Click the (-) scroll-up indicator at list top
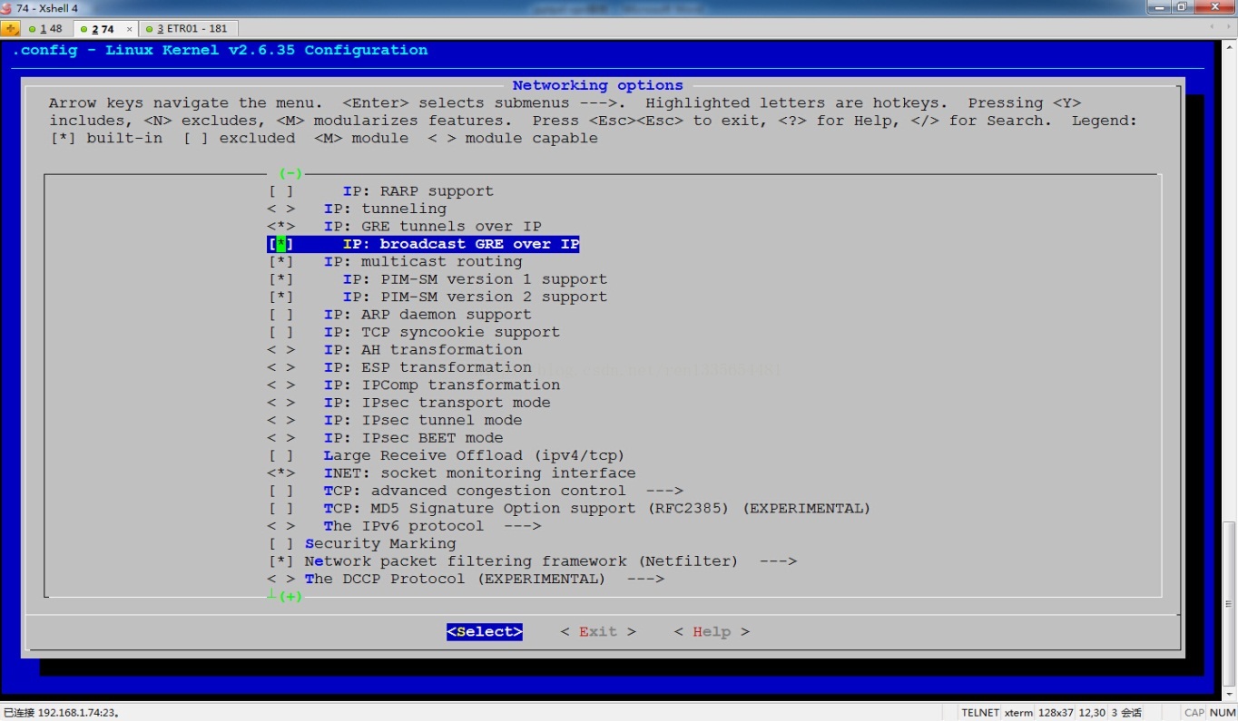 tap(290, 173)
